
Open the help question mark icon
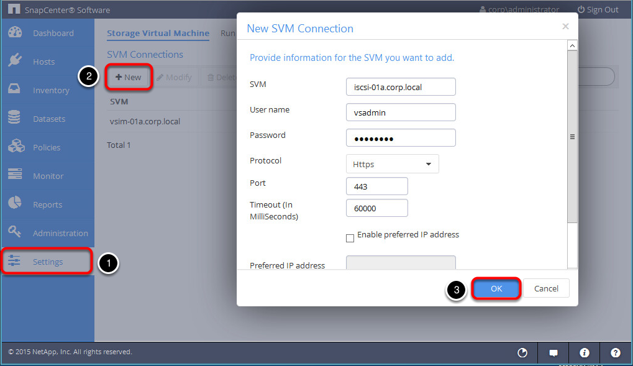pyautogui.click(x=615, y=353)
